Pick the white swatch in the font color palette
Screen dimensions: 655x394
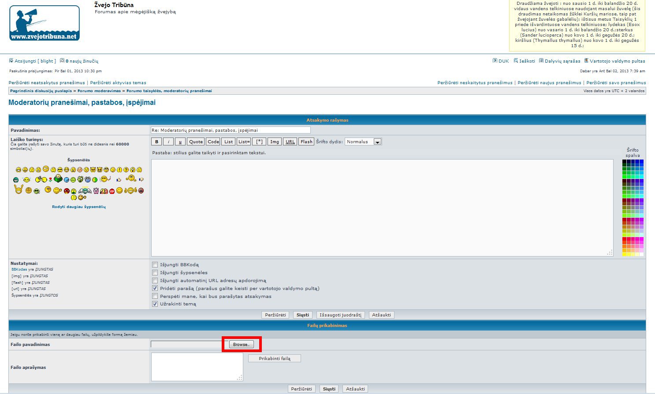pyautogui.click(x=641, y=254)
